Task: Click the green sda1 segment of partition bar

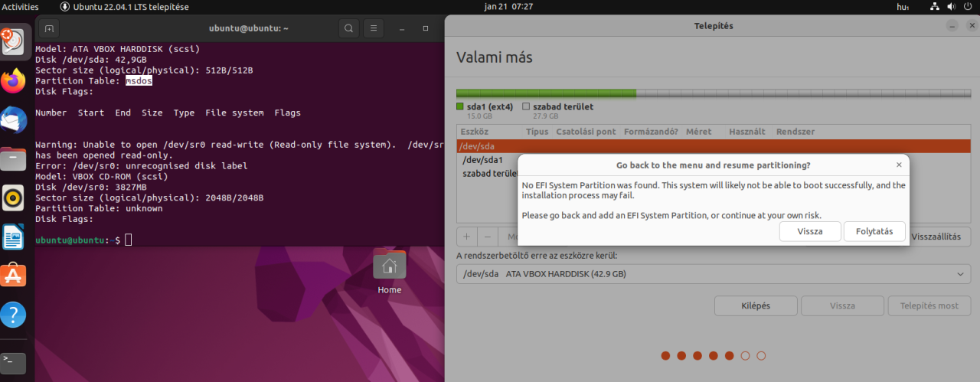Action: [546, 93]
